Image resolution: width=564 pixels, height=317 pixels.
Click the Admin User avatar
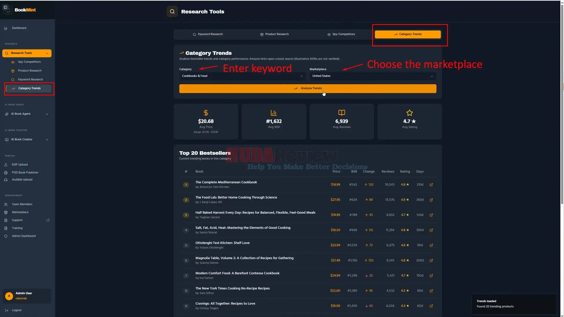(x=9, y=296)
